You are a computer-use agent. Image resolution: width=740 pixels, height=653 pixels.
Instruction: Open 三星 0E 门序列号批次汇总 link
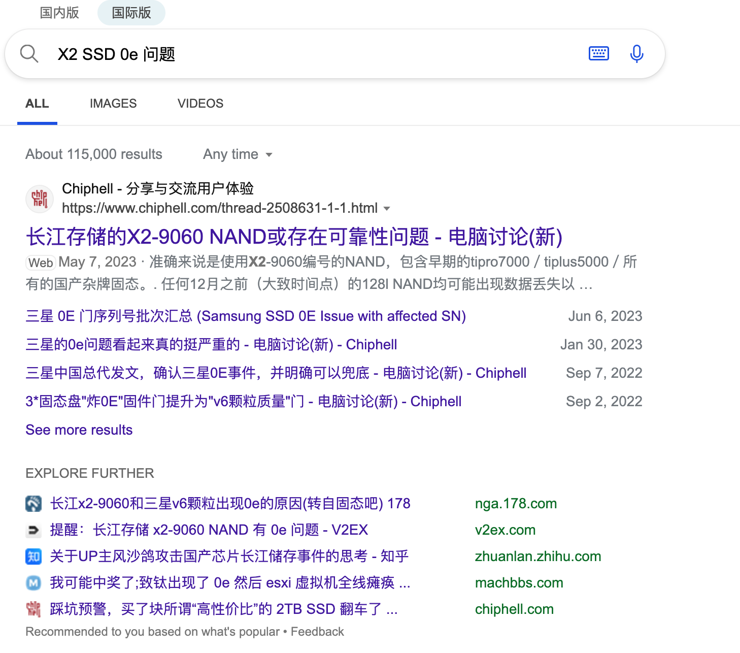coord(246,316)
